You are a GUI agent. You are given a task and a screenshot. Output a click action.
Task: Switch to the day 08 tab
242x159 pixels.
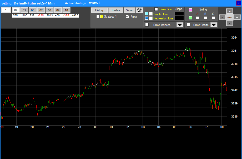coord(49,10)
